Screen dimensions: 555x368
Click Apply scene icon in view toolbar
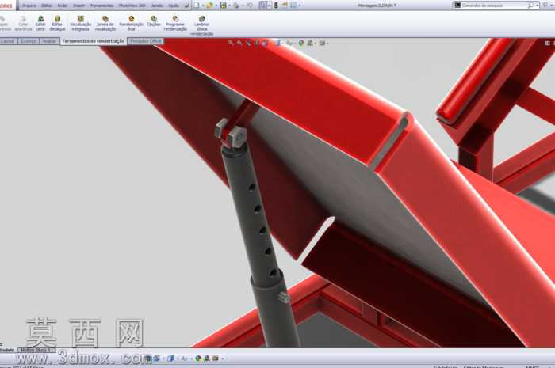(x=311, y=43)
